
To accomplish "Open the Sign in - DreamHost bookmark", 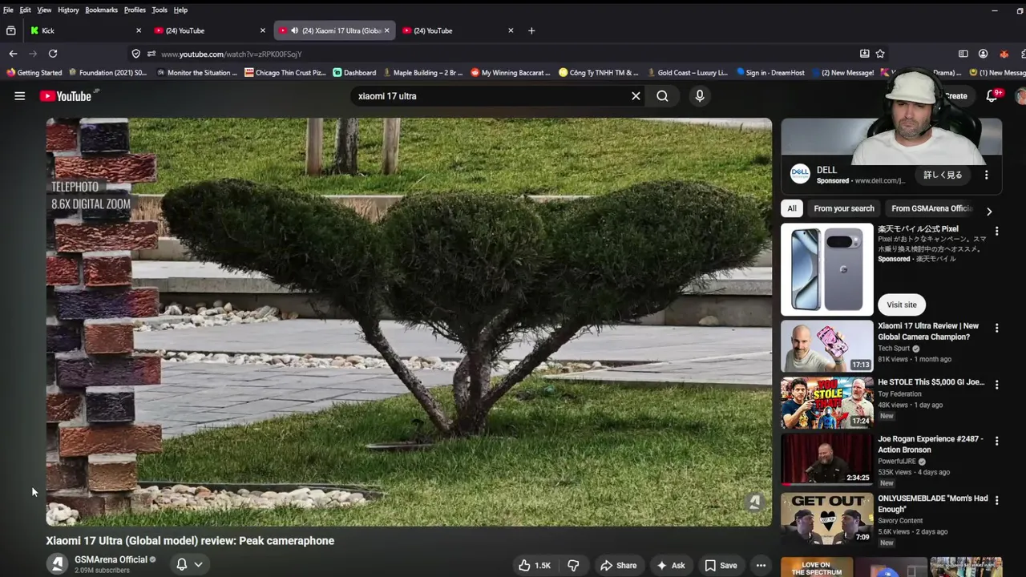I will point(770,72).
